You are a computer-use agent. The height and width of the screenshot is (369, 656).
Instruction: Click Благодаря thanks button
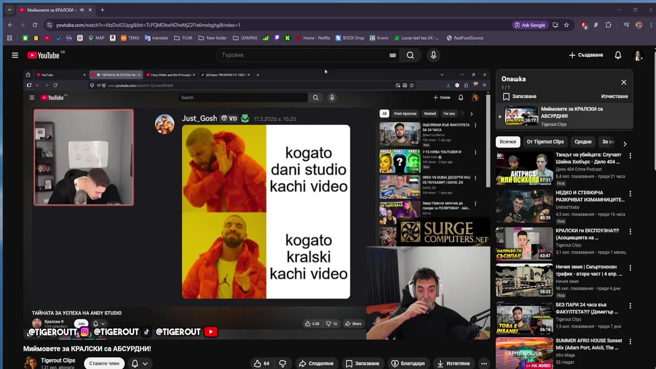click(408, 363)
